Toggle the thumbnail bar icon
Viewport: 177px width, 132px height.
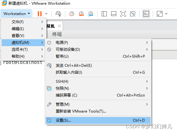(114, 14)
